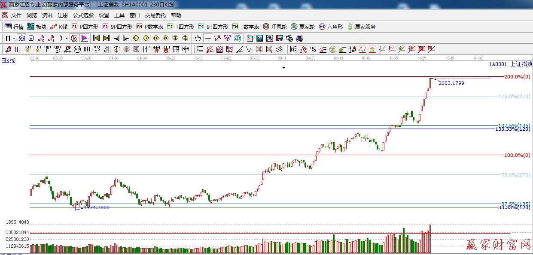This screenshot has width=533, height=255.
Task: Select the percent (%) drawing tool
Action: [x=313, y=49]
